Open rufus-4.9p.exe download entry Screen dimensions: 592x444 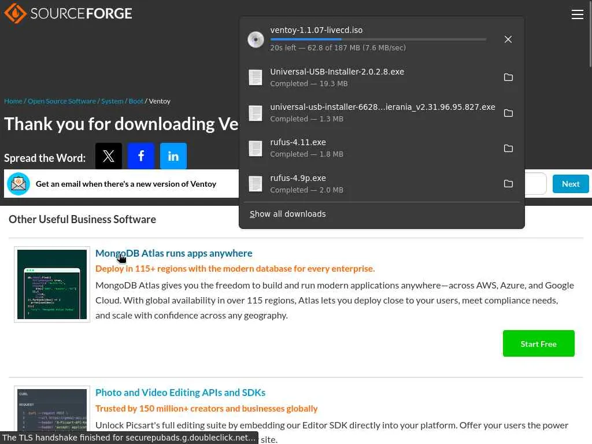click(382, 184)
